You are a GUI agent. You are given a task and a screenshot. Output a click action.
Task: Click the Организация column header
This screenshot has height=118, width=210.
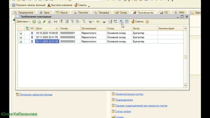click(x=93, y=29)
